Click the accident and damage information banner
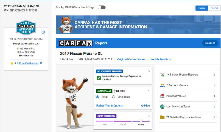 tap(138, 25)
